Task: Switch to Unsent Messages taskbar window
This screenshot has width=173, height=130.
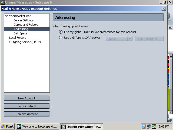Action: coord(82,126)
